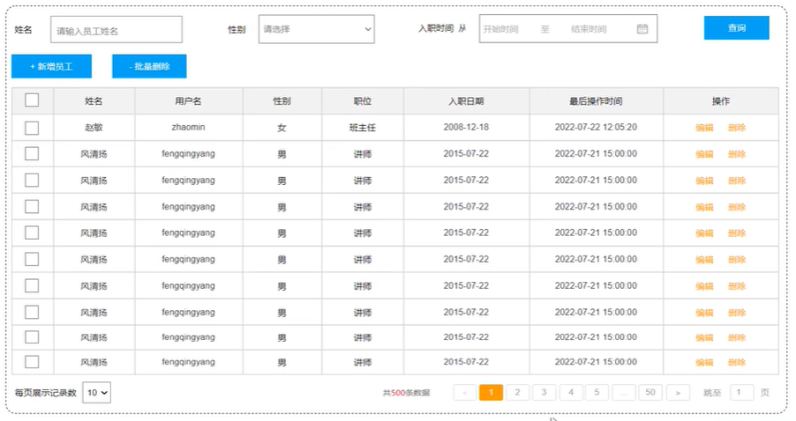Click the gender cell 女
This screenshot has width=796, height=421.
[x=282, y=128]
